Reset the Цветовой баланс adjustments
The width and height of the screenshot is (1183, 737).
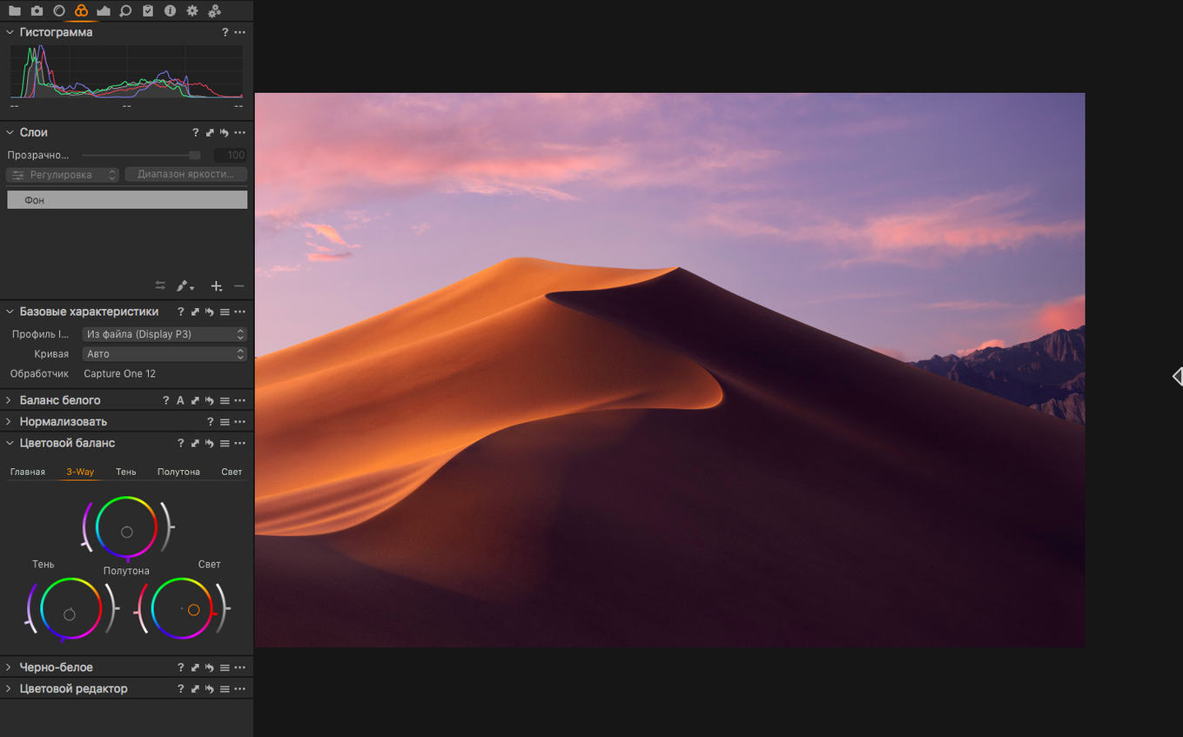[210, 443]
